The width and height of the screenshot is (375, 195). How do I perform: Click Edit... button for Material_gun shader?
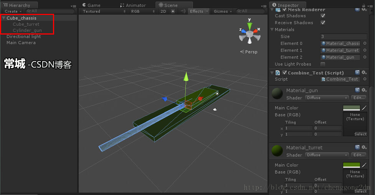coord(359,97)
